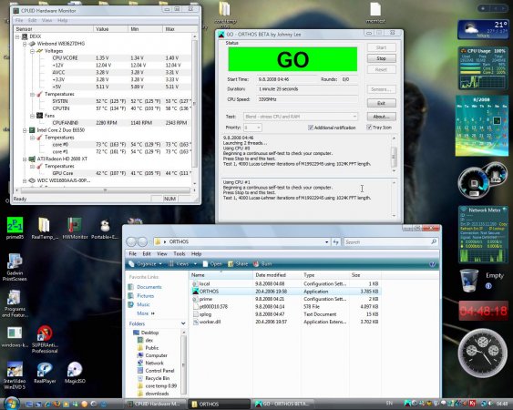Click the About... button in ORTHOS
This screenshot has width=513, height=410.
[x=381, y=117]
